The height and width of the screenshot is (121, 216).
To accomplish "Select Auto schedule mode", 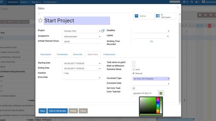I will tap(134, 70).
